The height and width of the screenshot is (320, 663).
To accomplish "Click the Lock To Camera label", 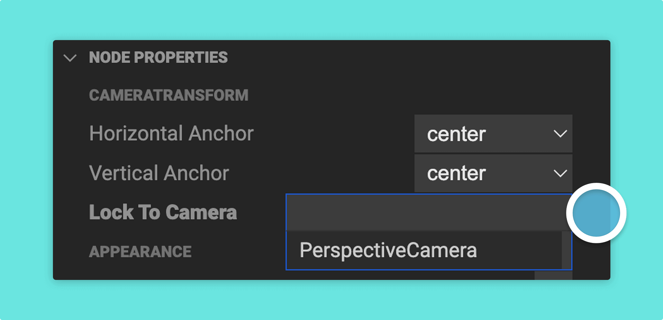I will point(163,212).
